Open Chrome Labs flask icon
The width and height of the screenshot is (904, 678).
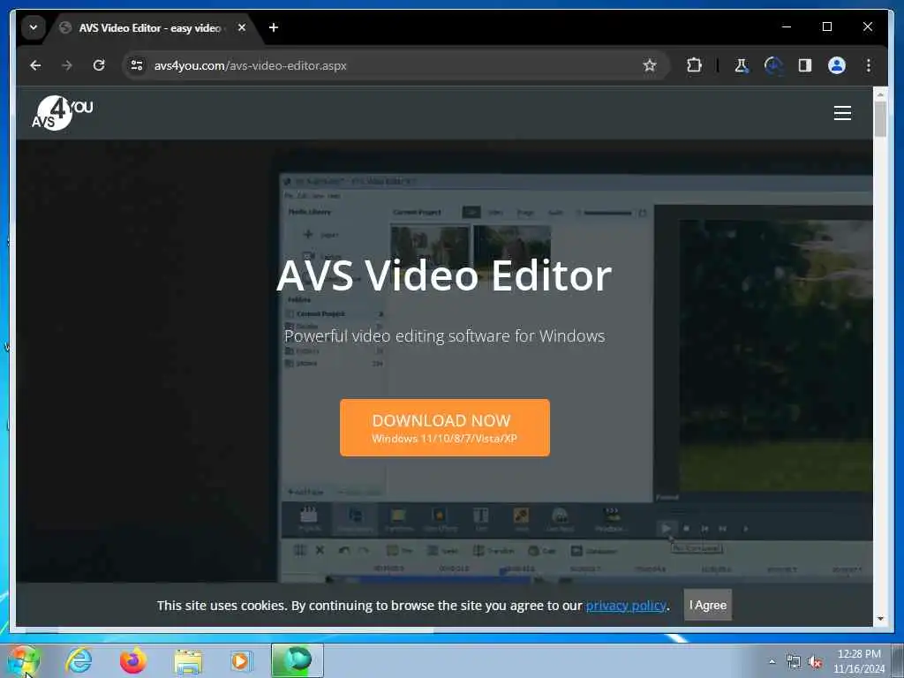(x=742, y=65)
